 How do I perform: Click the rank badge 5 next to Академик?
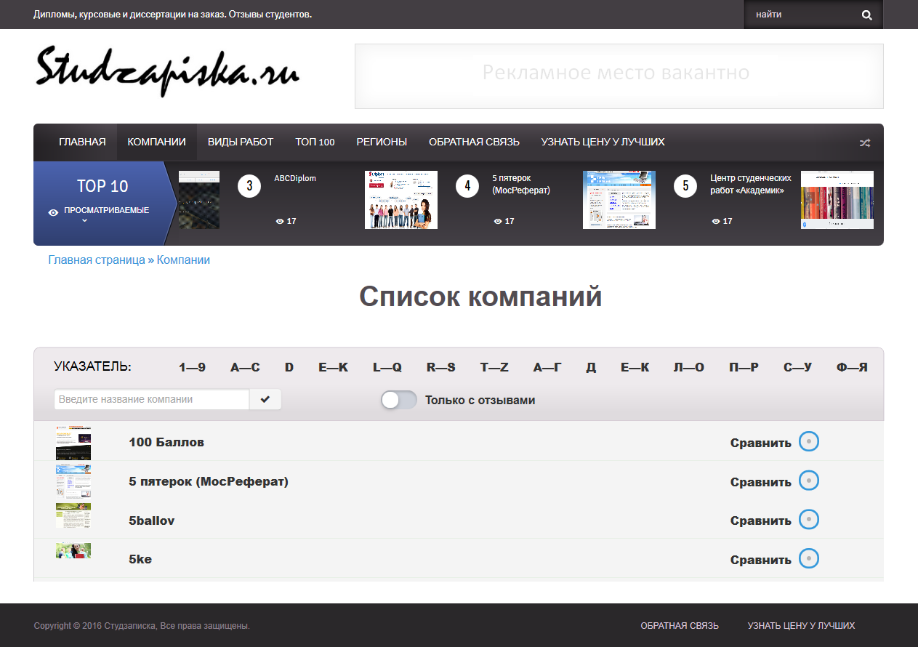(685, 185)
